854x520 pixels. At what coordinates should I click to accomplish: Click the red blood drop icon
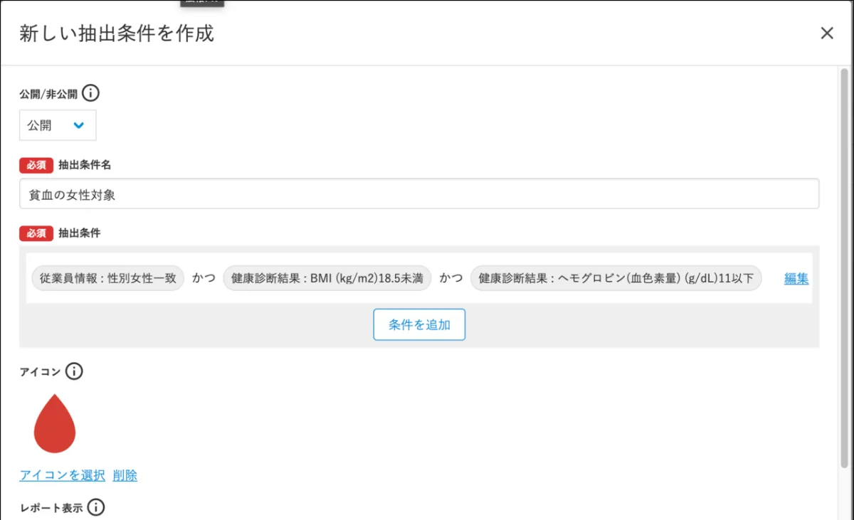[55, 424]
